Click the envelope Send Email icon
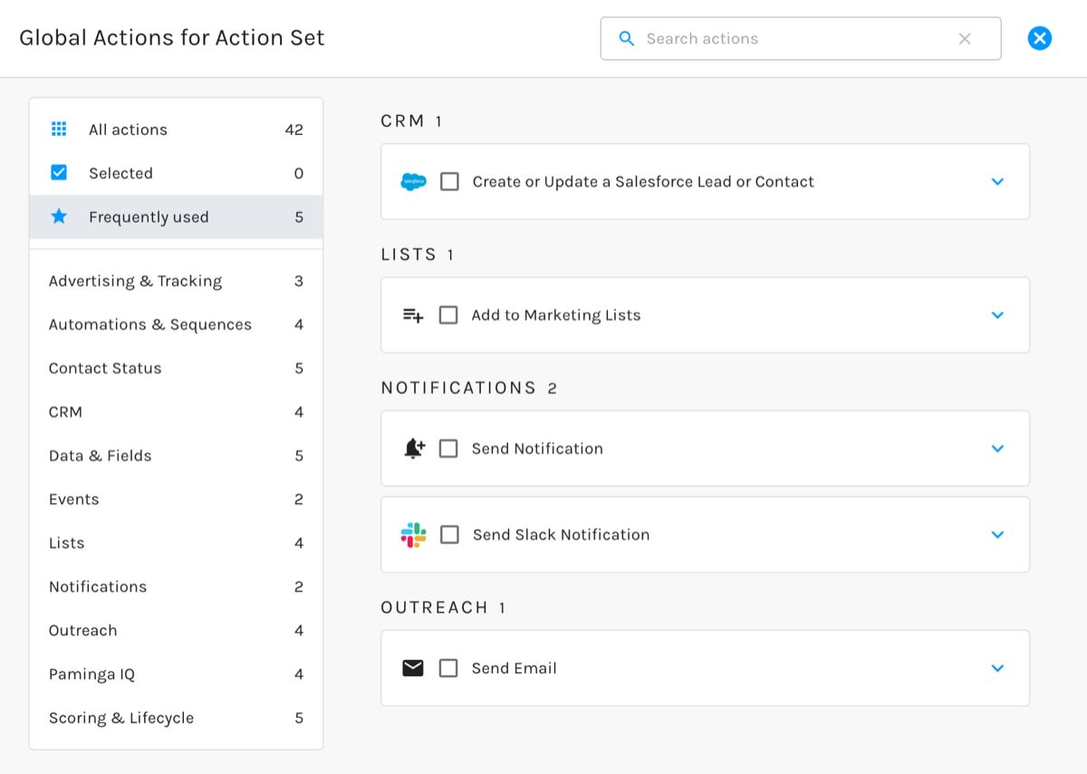This screenshot has width=1087, height=774. 413,668
